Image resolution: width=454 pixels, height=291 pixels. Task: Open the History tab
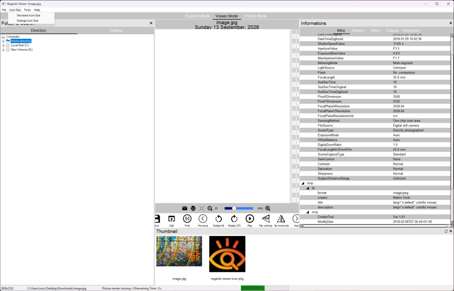pos(358,31)
